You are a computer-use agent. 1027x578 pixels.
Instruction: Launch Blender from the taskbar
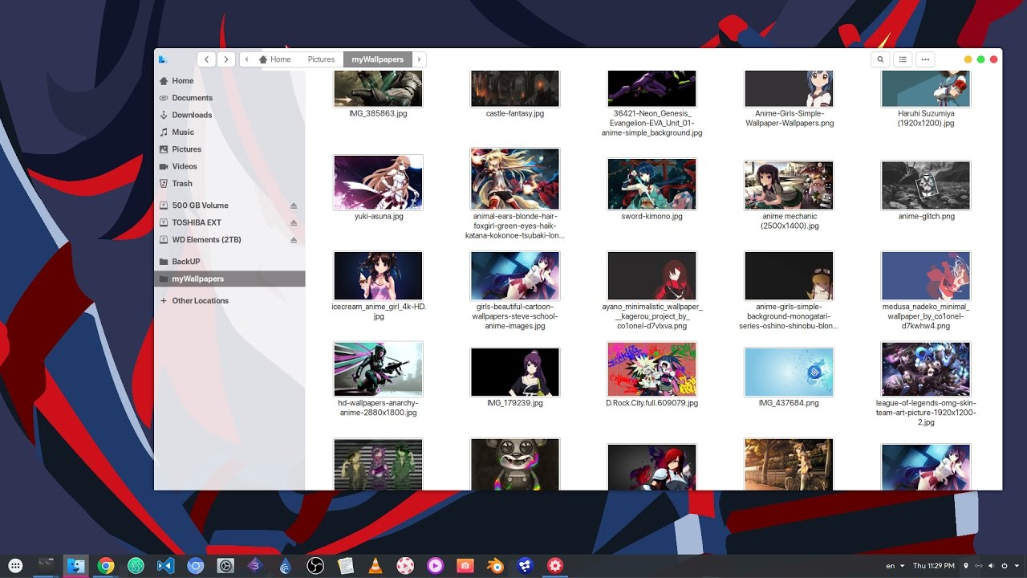[494, 566]
